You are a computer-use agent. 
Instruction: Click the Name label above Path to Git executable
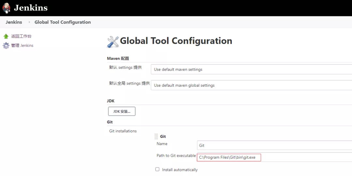coord(162,144)
